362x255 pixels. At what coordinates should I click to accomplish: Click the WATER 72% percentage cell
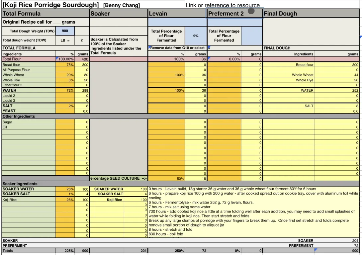(65, 90)
